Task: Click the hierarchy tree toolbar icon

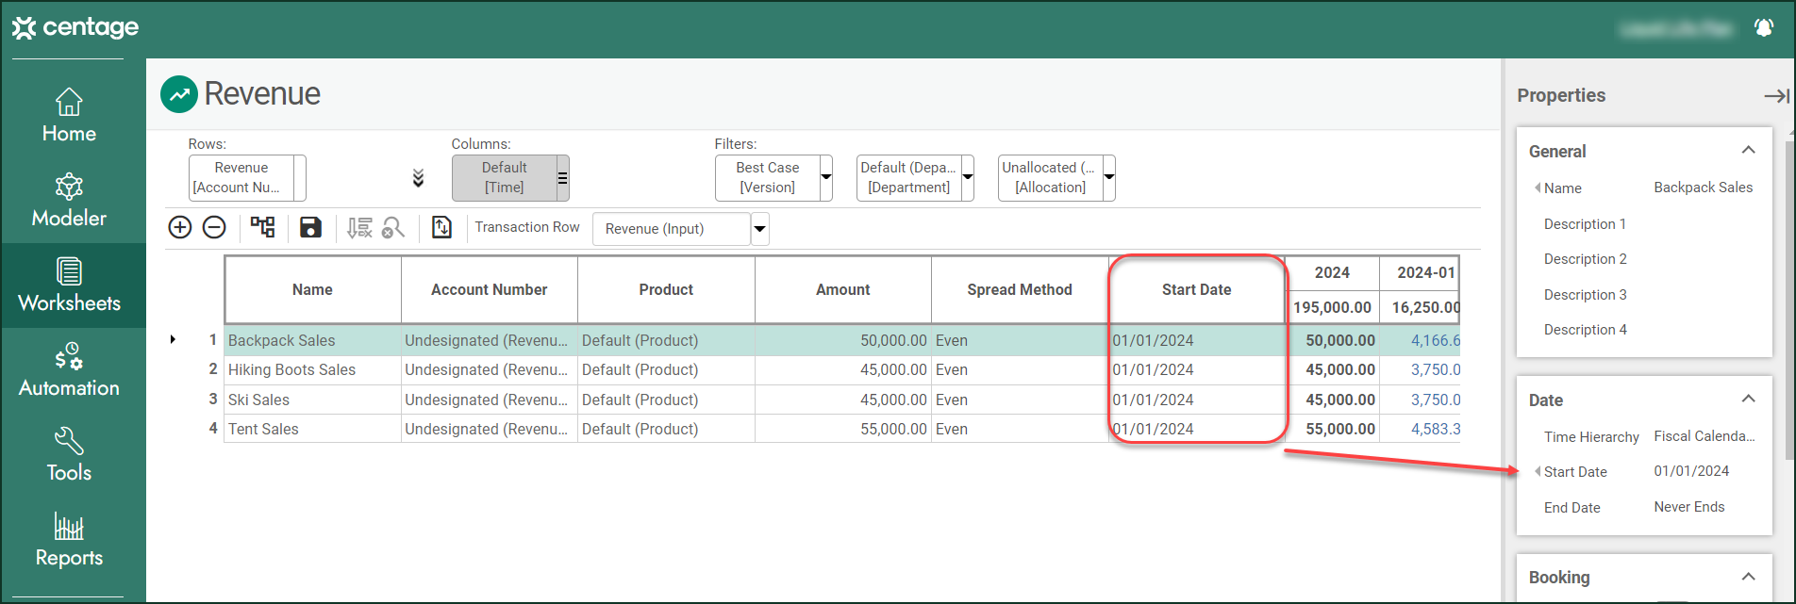Action: coord(262,227)
